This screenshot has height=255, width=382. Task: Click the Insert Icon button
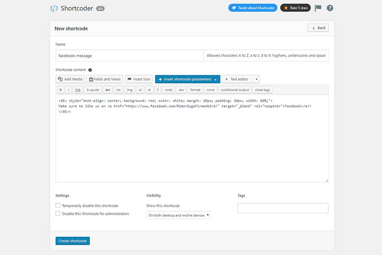pos(139,79)
